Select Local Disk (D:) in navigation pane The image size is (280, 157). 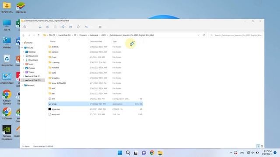click(x=33, y=80)
